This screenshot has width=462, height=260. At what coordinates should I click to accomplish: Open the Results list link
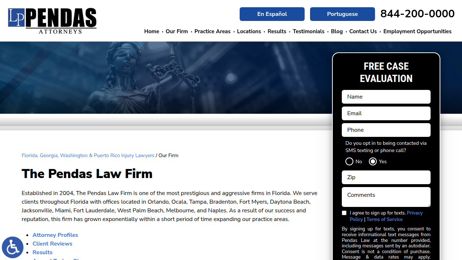(x=43, y=252)
